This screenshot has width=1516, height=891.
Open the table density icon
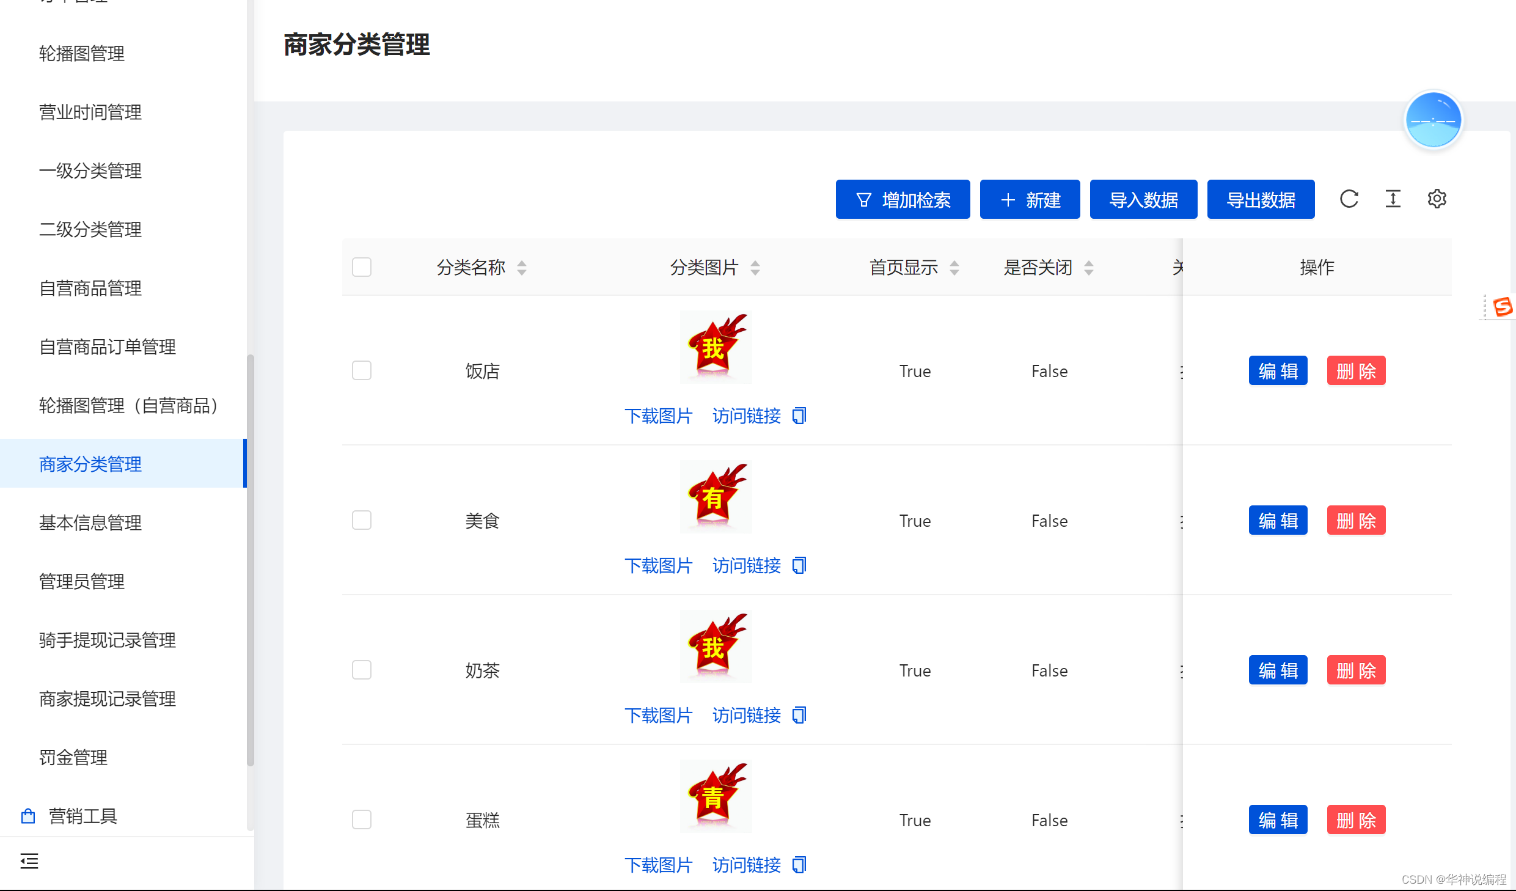(1393, 199)
